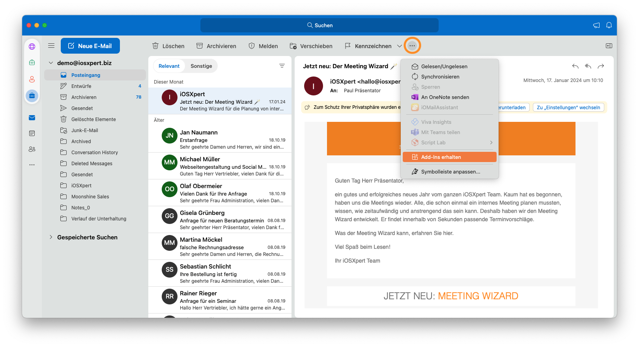Image resolution: width=639 pixels, height=347 pixels.
Task: Open the Posteingang folder
Action: click(95, 75)
